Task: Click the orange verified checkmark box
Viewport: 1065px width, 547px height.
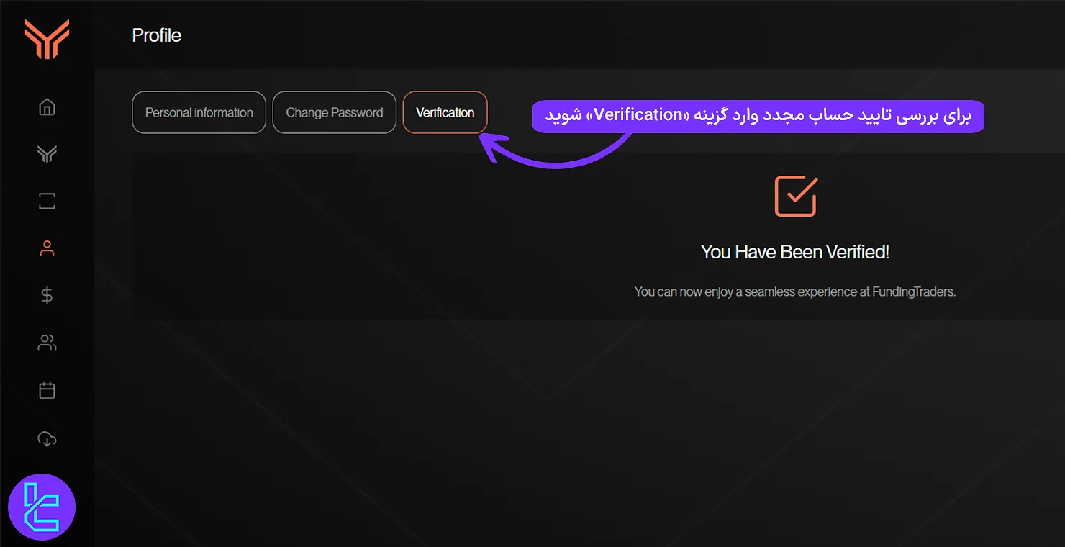Action: [x=795, y=196]
